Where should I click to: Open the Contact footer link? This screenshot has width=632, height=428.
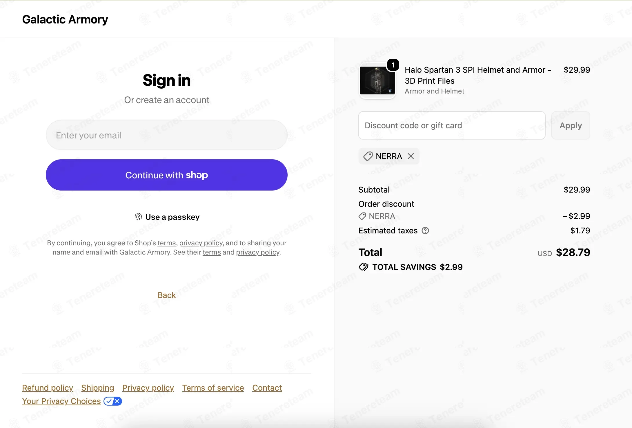click(x=267, y=388)
